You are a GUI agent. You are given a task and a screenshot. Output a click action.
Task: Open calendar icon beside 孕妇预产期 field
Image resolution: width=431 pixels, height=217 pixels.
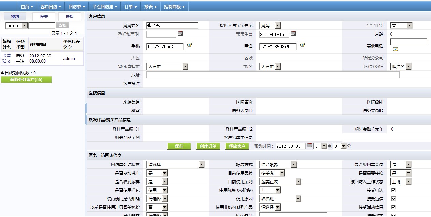tap(180, 33)
